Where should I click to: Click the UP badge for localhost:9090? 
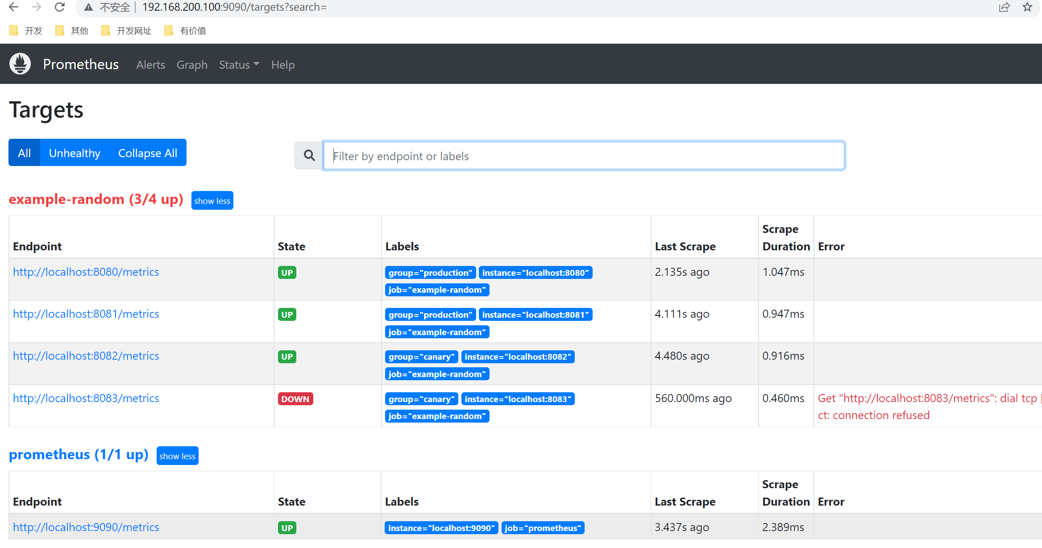(287, 528)
